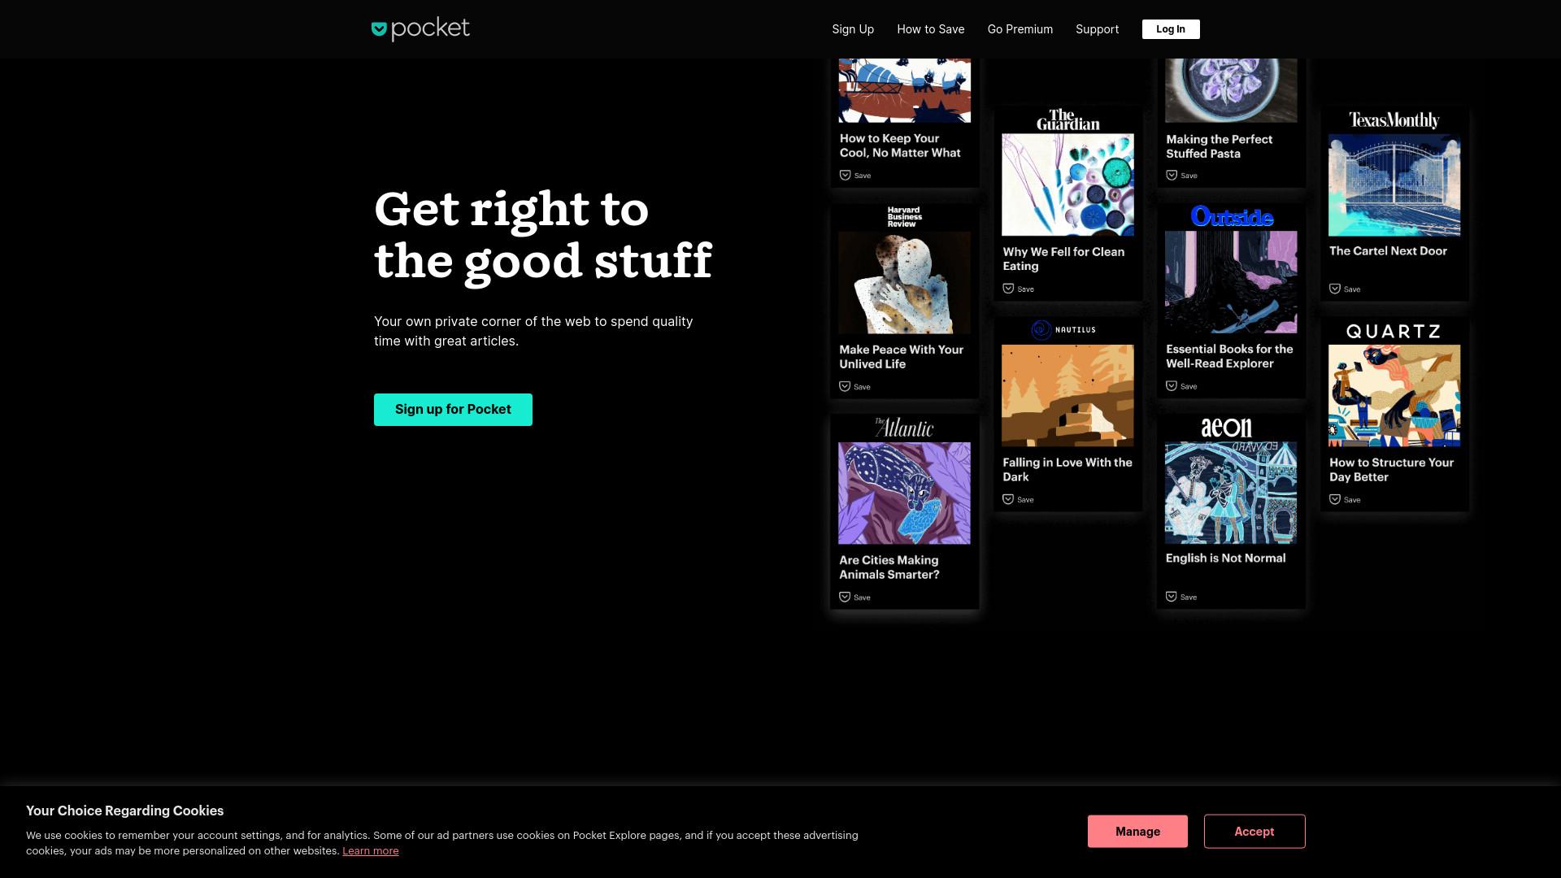
Task: Save "Making the Perfect Stuffed Pasta" card
Action: click(1181, 176)
